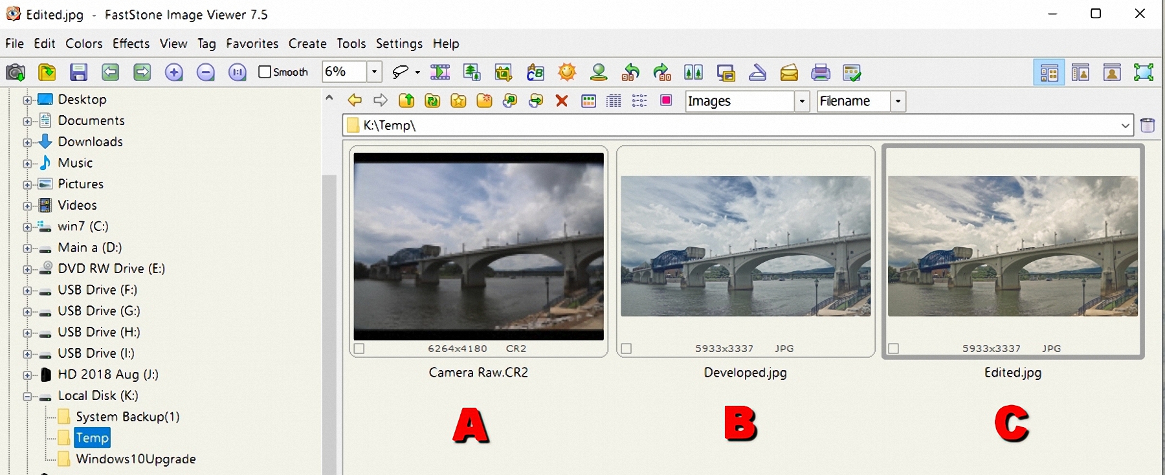Switch to full screen view mode
The height and width of the screenshot is (475, 1165).
coord(1144,72)
